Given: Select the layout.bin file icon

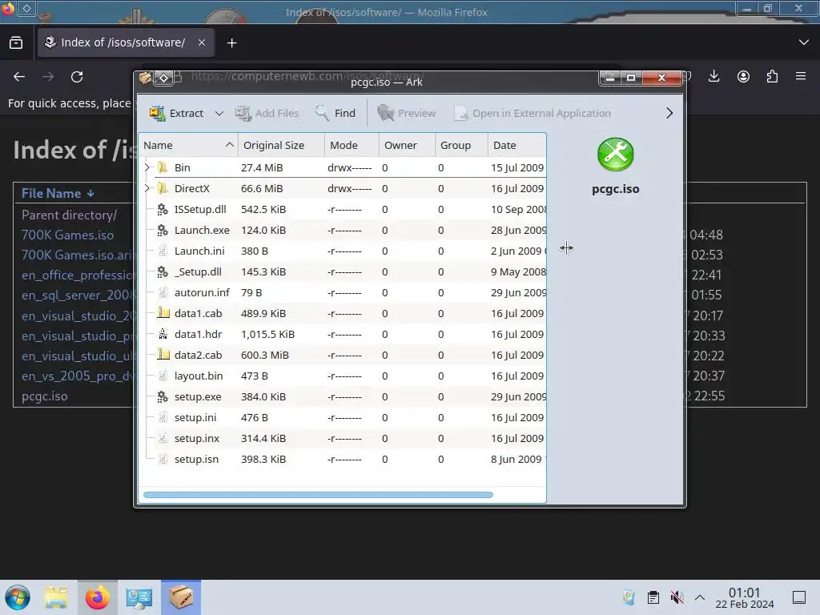Looking at the screenshot, I should point(163,376).
